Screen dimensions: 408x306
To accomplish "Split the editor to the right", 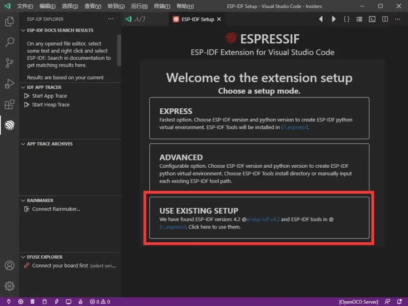I will click(385, 19).
